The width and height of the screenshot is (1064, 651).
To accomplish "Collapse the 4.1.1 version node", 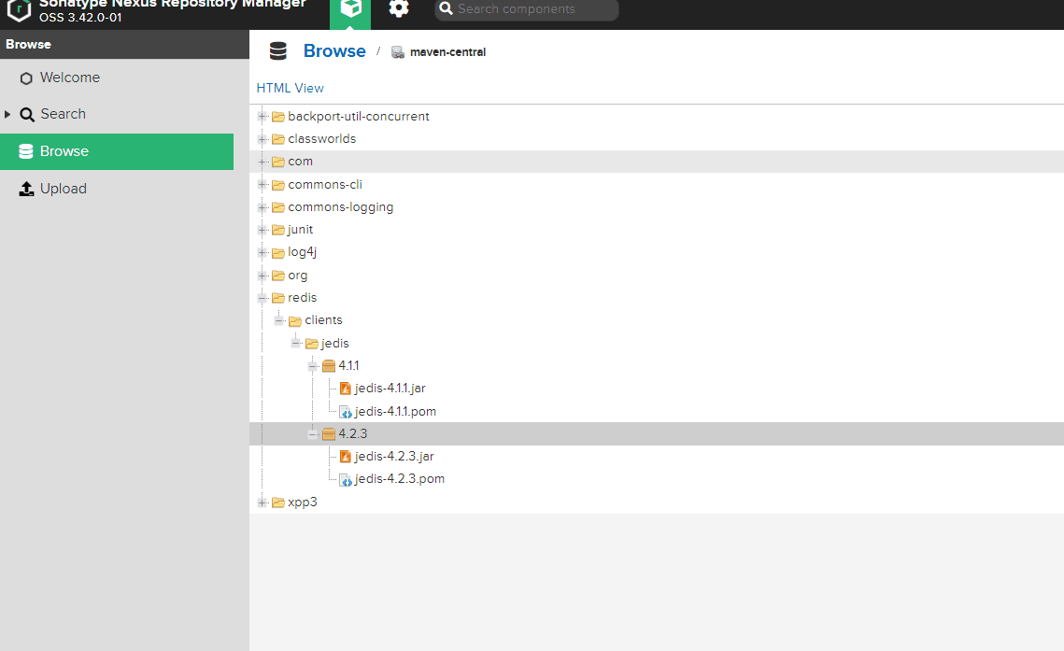I will point(313,365).
